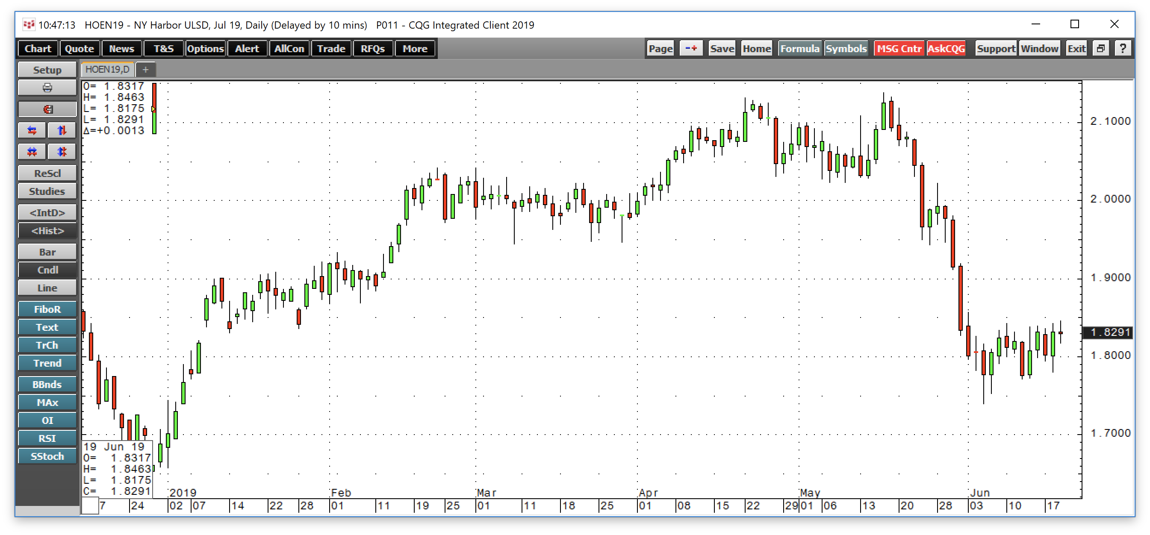Click the CQG application icon in title bar
The height and width of the screenshot is (535, 1150).
coord(29,24)
